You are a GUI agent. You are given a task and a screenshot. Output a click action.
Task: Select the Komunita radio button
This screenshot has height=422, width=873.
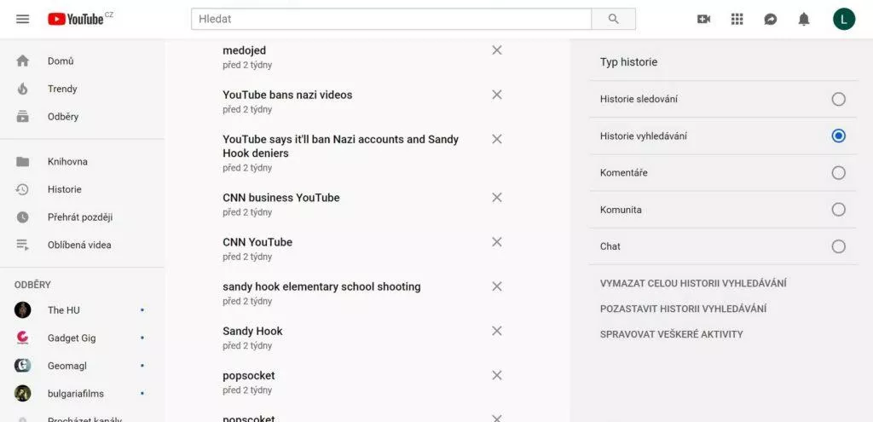coord(839,210)
